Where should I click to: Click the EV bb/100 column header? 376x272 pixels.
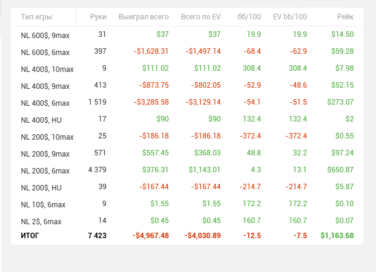pyautogui.click(x=290, y=17)
